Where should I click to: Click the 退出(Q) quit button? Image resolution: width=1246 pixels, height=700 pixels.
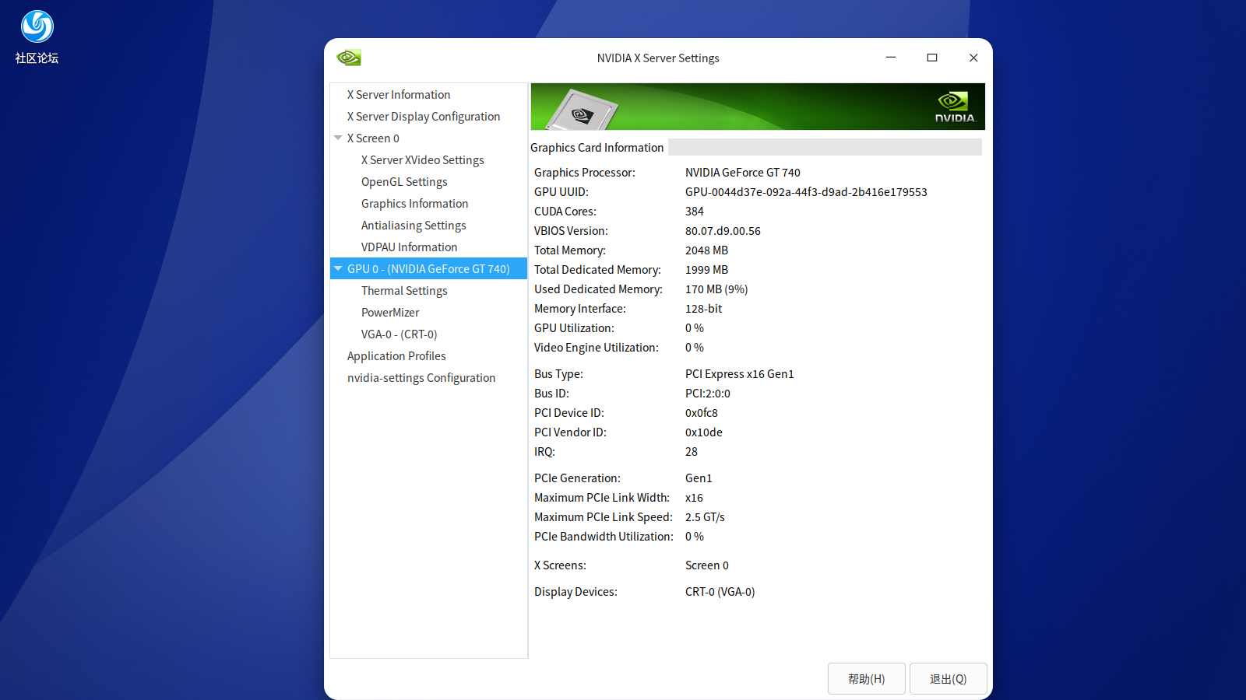click(x=949, y=679)
